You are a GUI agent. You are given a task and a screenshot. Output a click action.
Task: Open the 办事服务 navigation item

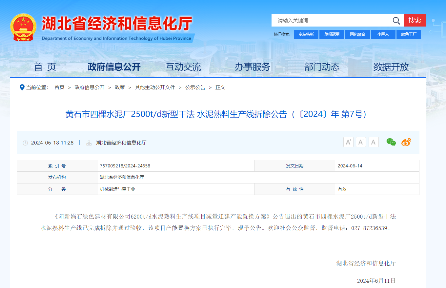252,67
